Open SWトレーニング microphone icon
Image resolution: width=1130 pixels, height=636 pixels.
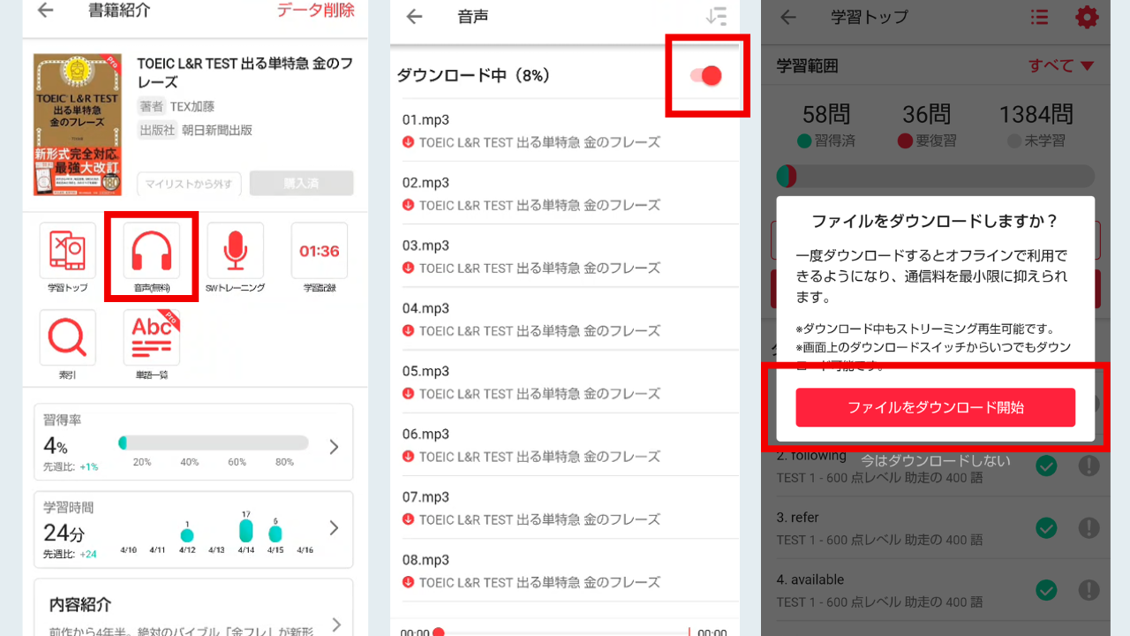[235, 252]
